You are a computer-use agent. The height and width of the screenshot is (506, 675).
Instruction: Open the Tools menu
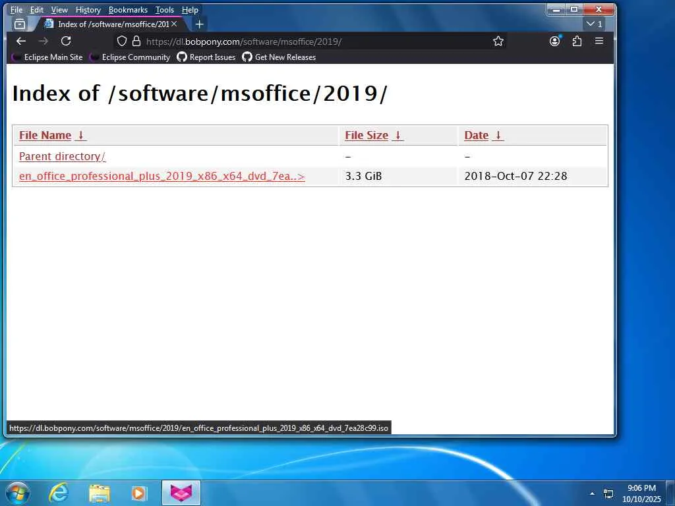tap(164, 9)
